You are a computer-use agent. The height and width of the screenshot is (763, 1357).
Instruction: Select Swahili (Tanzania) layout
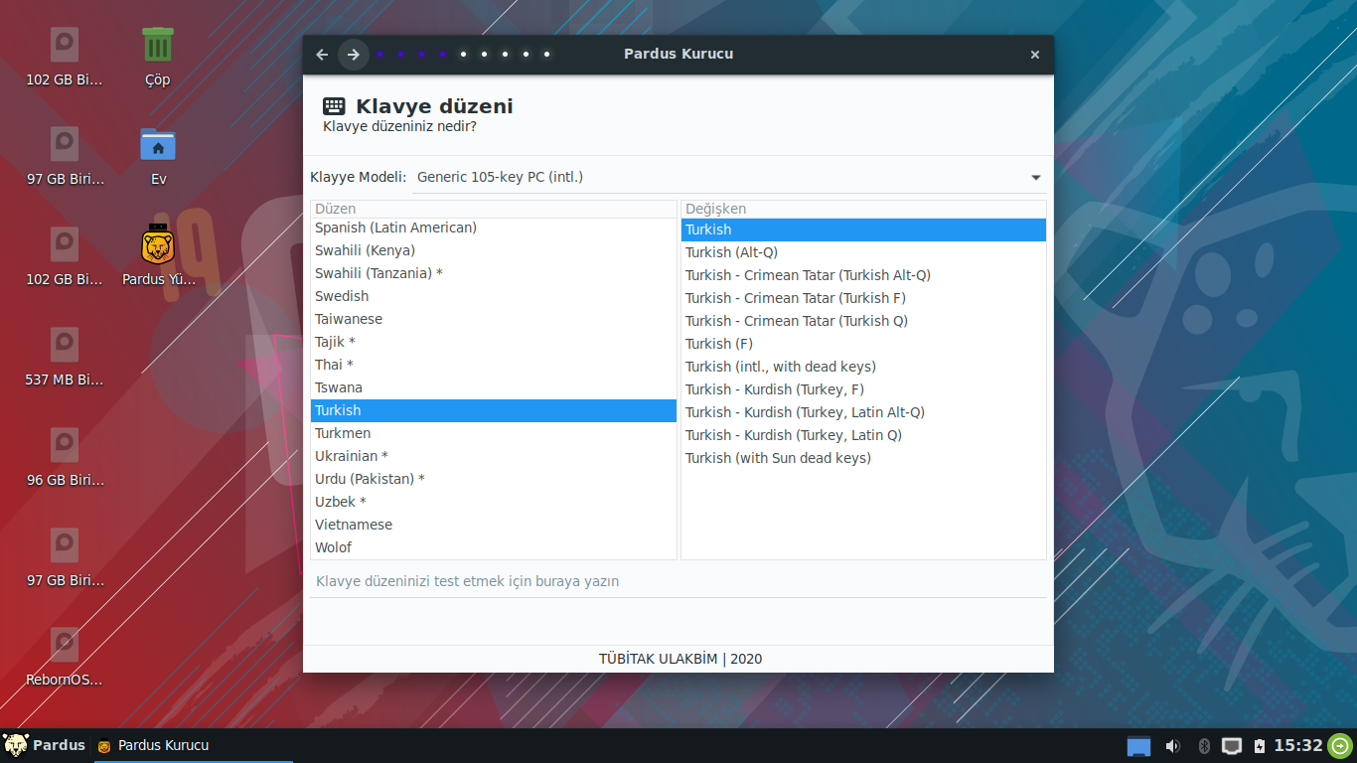point(494,273)
